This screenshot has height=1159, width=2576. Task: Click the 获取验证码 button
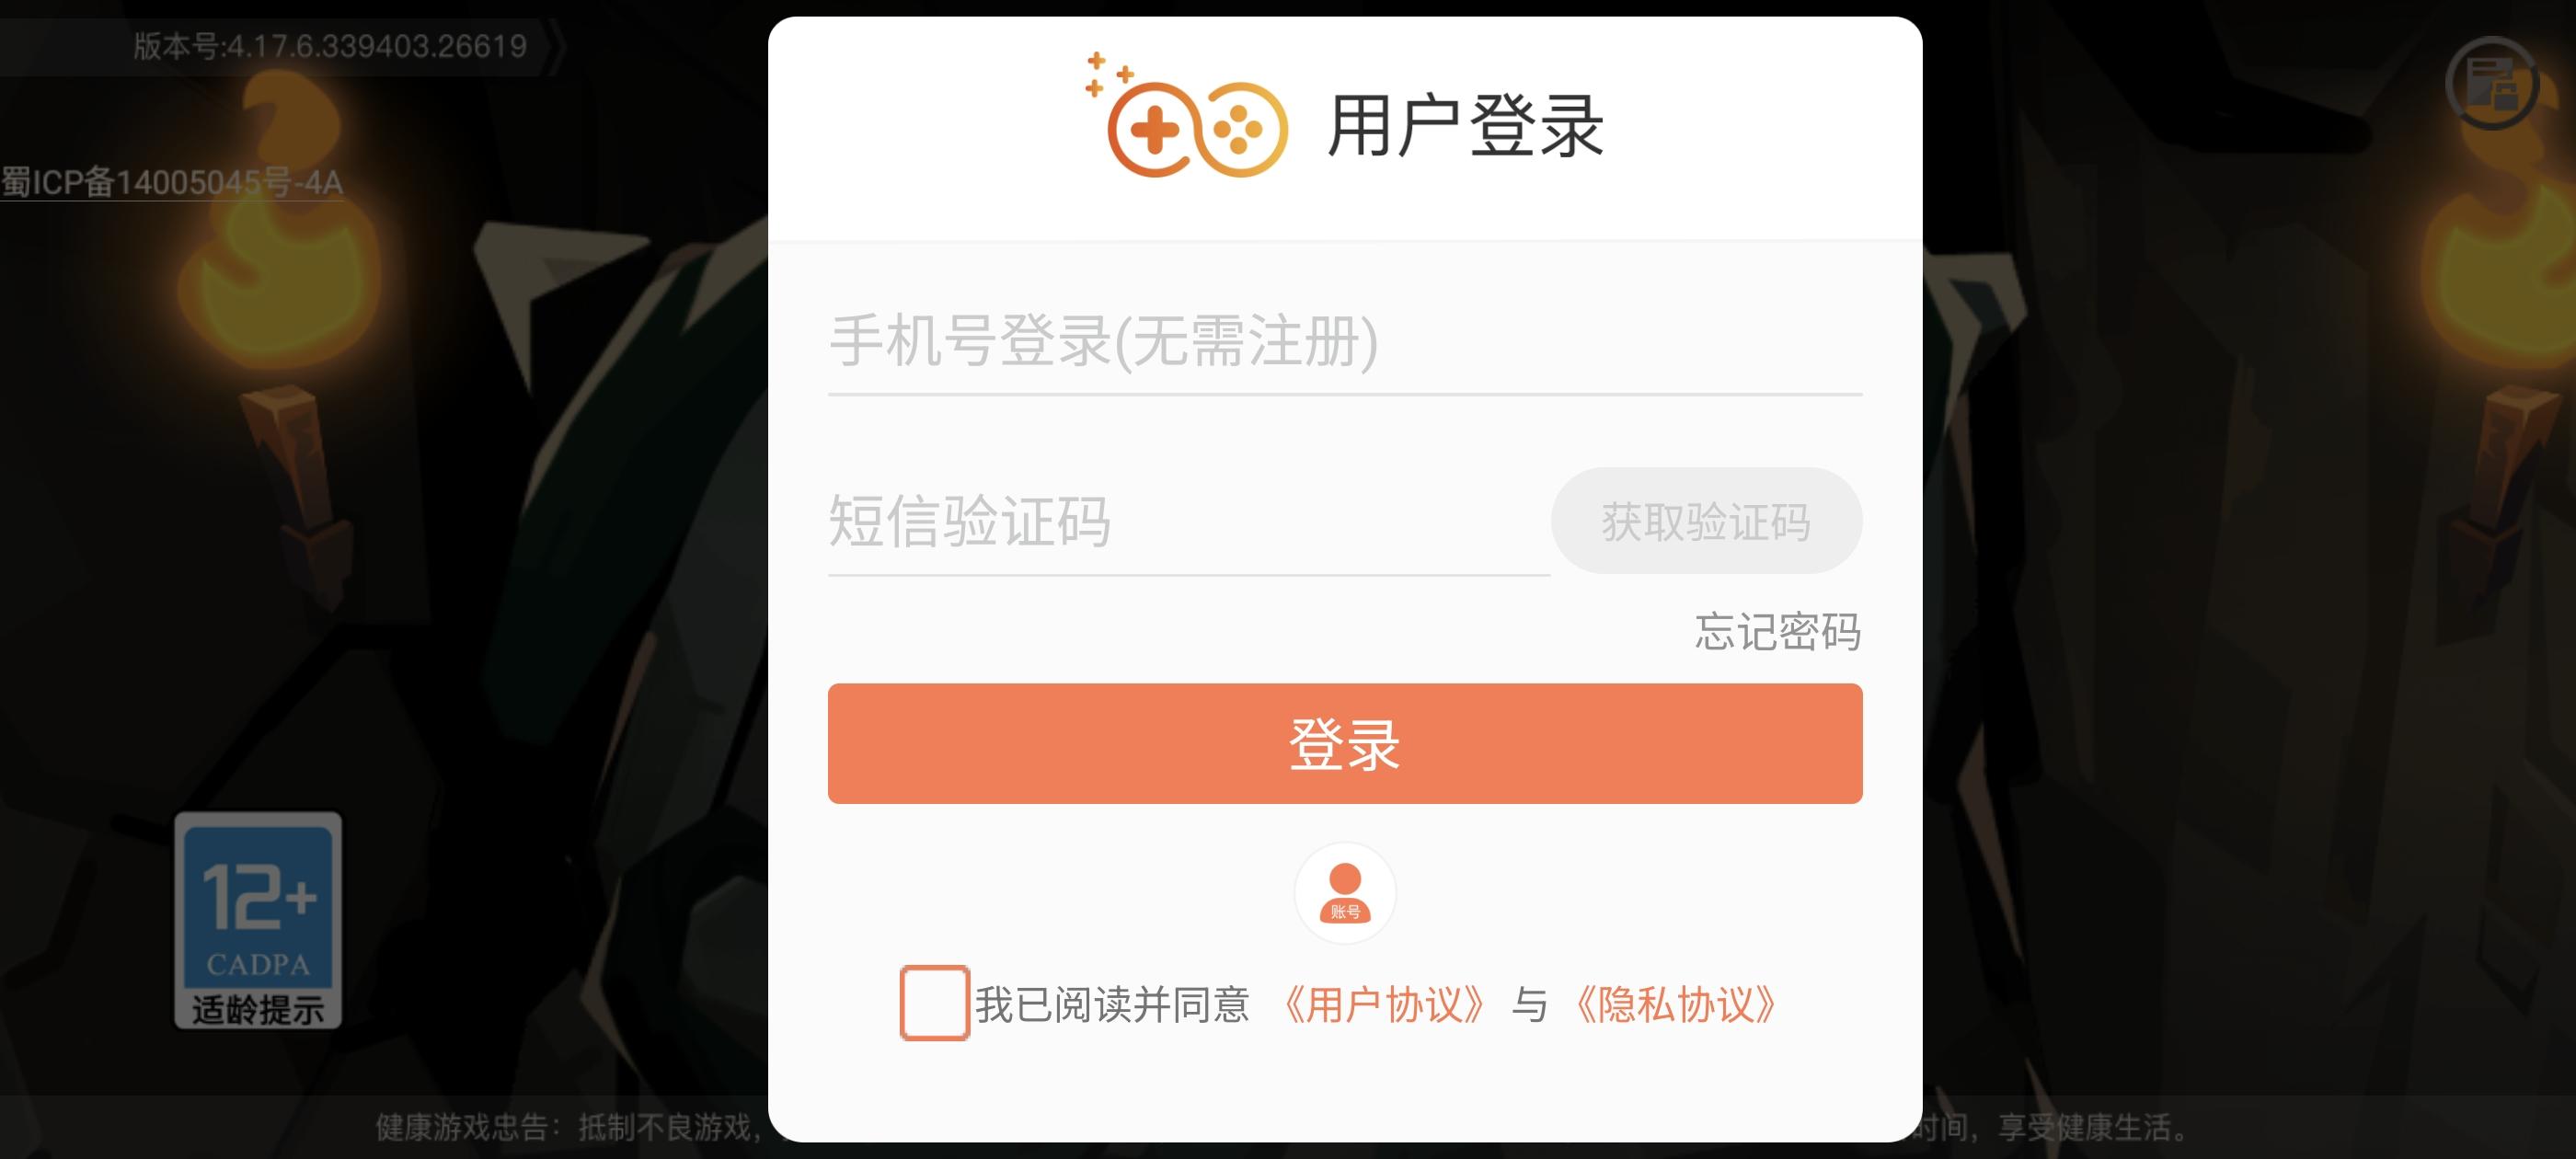tap(1706, 521)
